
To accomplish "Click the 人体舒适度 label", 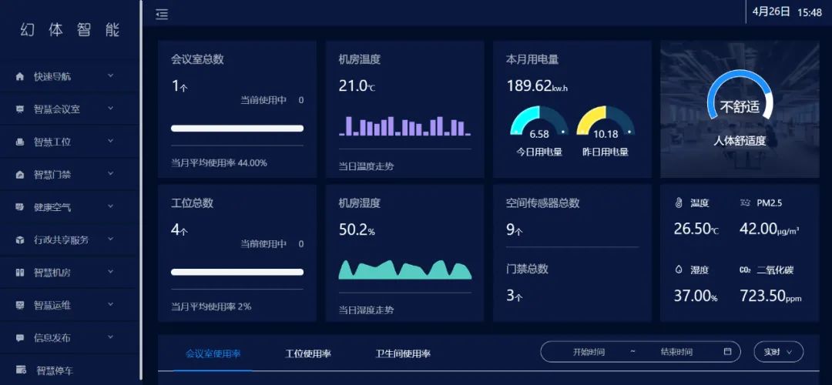I will (x=739, y=141).
